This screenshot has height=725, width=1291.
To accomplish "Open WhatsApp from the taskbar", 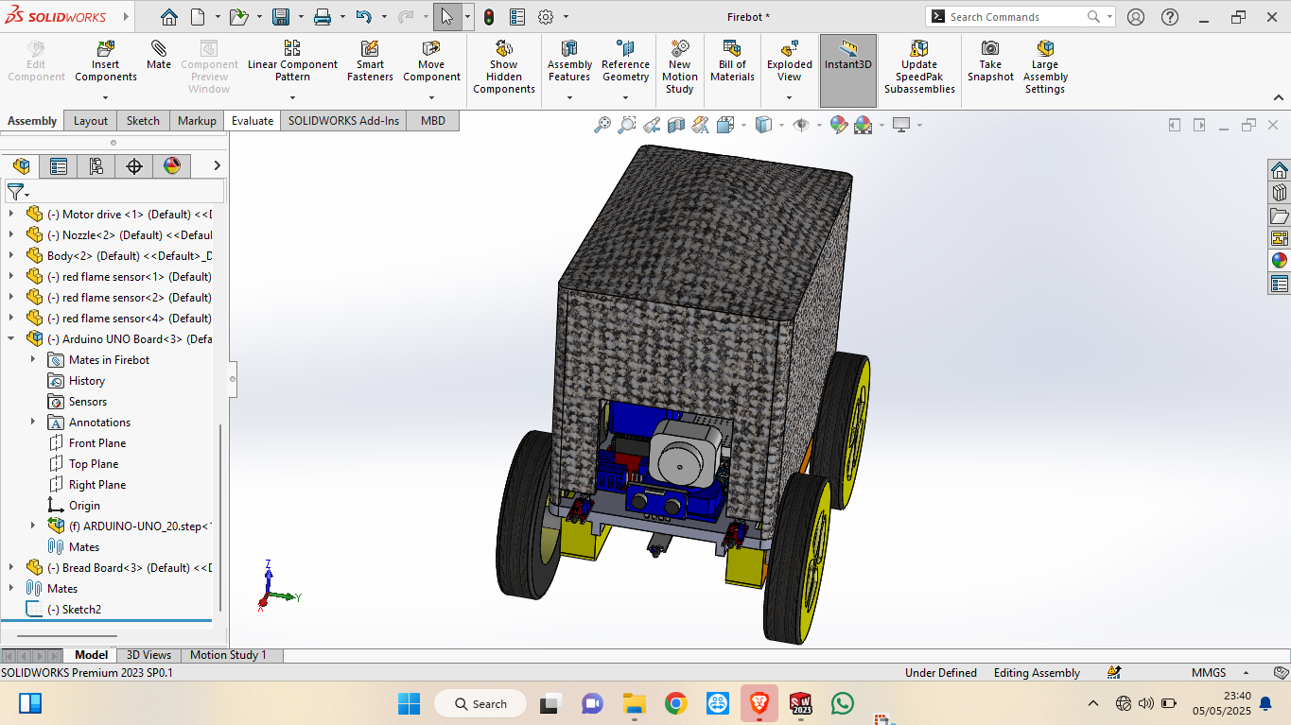I will click(x=843, y=704).
